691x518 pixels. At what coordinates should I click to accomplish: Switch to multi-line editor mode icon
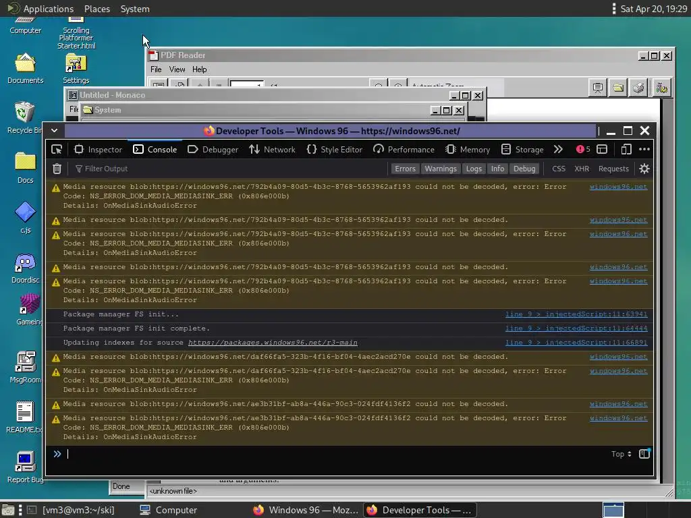click(x=644, y=454)
